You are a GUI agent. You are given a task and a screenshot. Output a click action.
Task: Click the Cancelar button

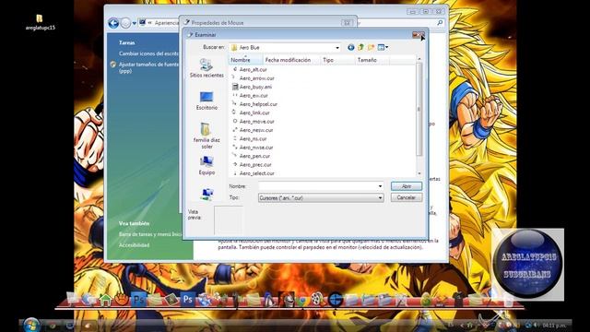(407, 197)
